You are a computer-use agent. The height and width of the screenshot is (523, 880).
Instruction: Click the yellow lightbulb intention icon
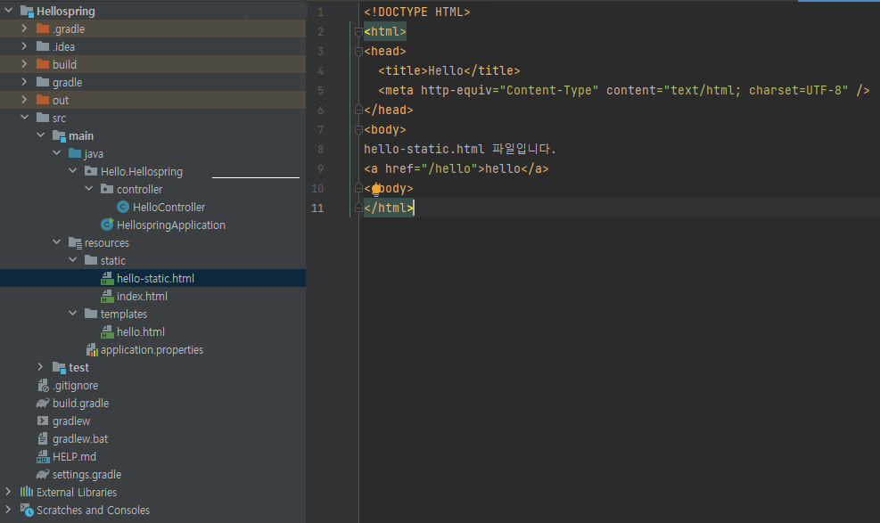pos(376,190)
